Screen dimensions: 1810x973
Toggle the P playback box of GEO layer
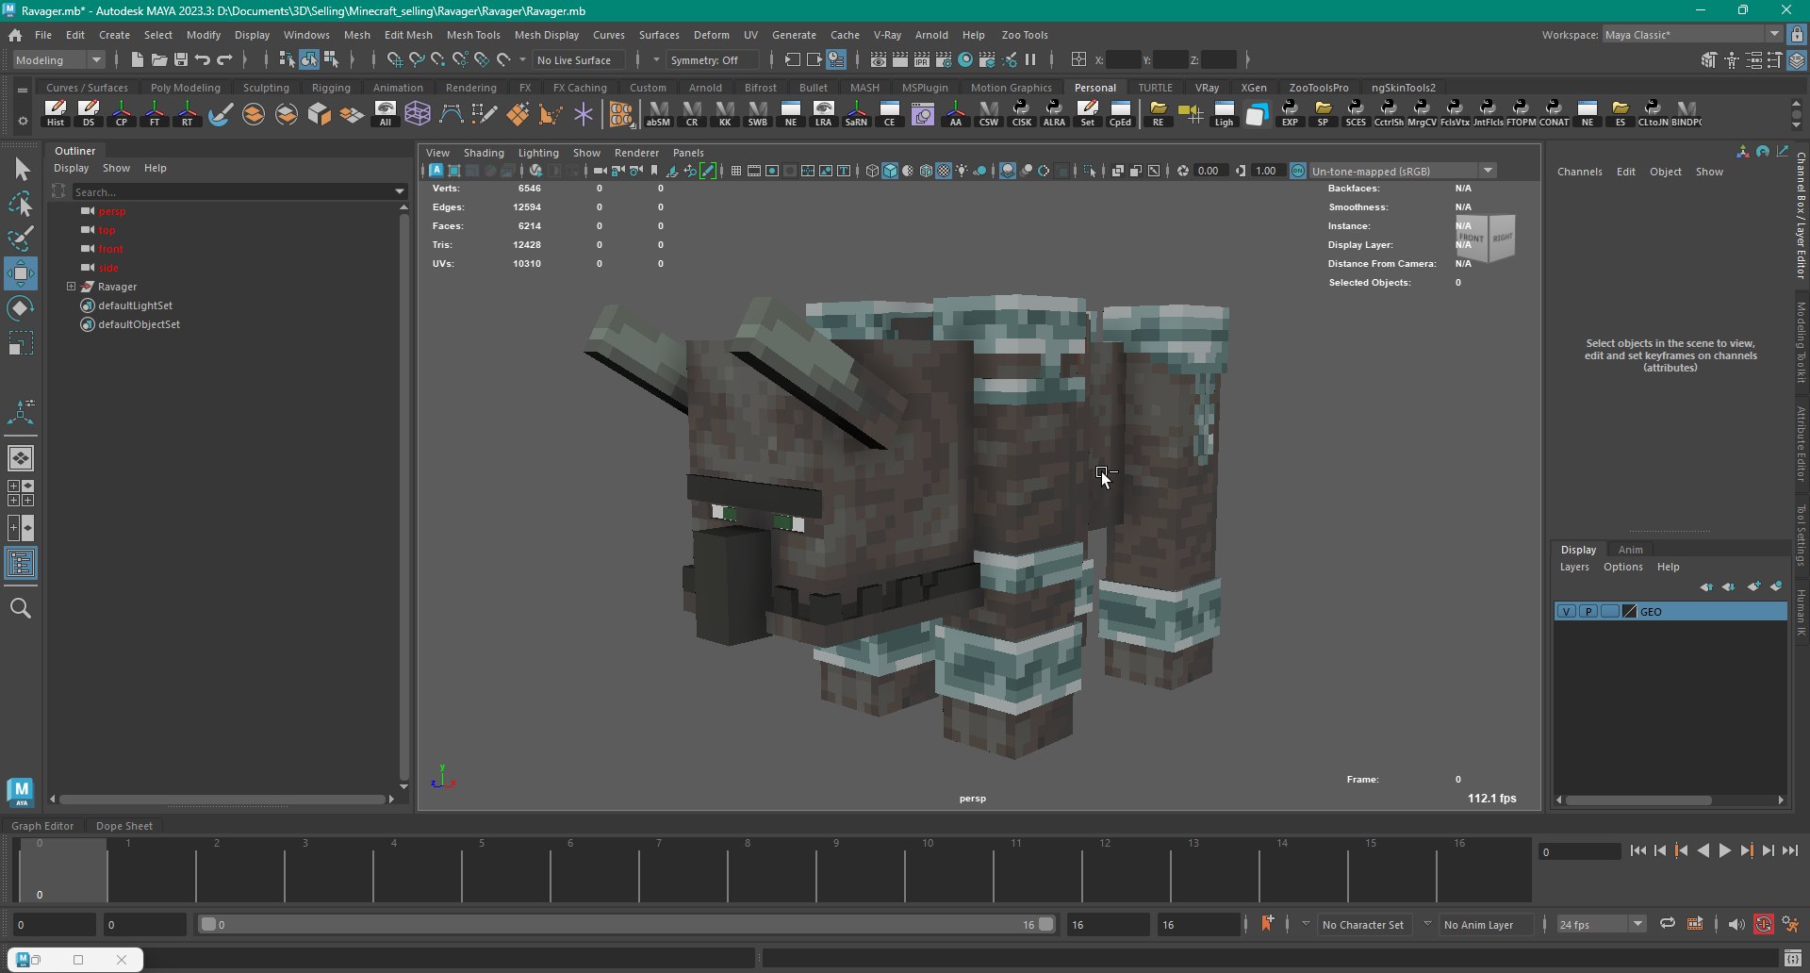1588,612
